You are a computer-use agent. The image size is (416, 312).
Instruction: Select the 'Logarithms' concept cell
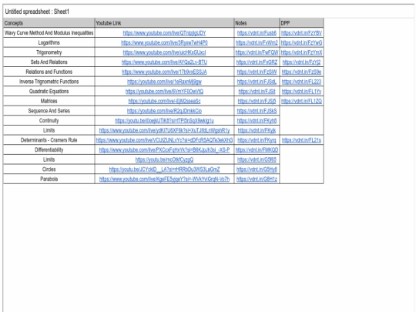[49, 42]
